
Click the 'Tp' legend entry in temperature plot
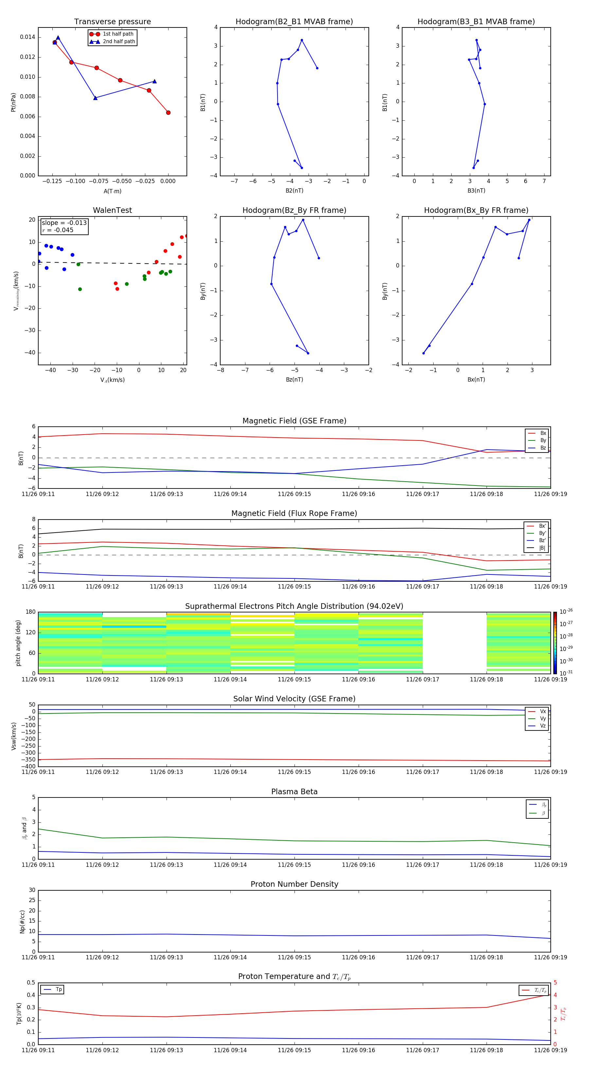[x=52, y=989]
